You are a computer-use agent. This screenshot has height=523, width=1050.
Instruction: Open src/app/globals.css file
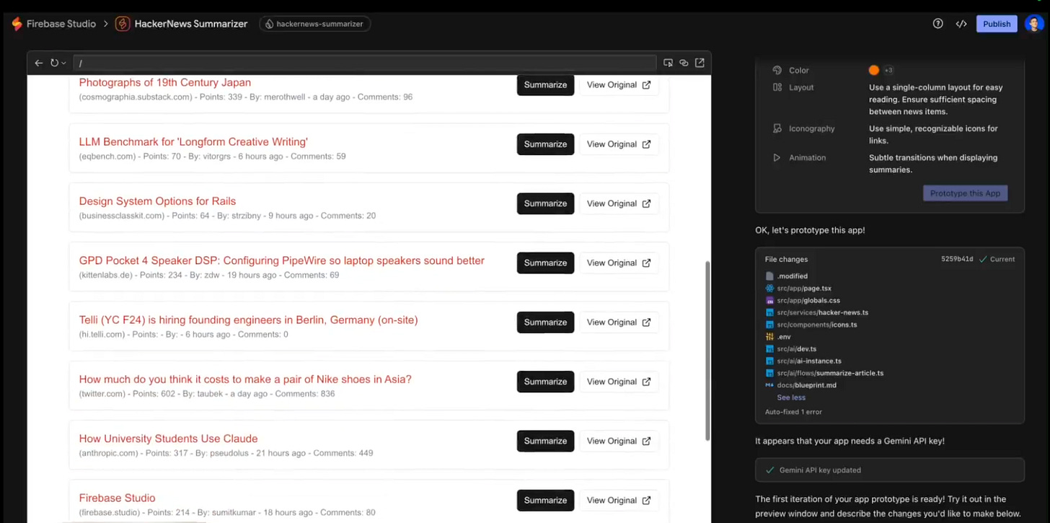pos(808,300)
